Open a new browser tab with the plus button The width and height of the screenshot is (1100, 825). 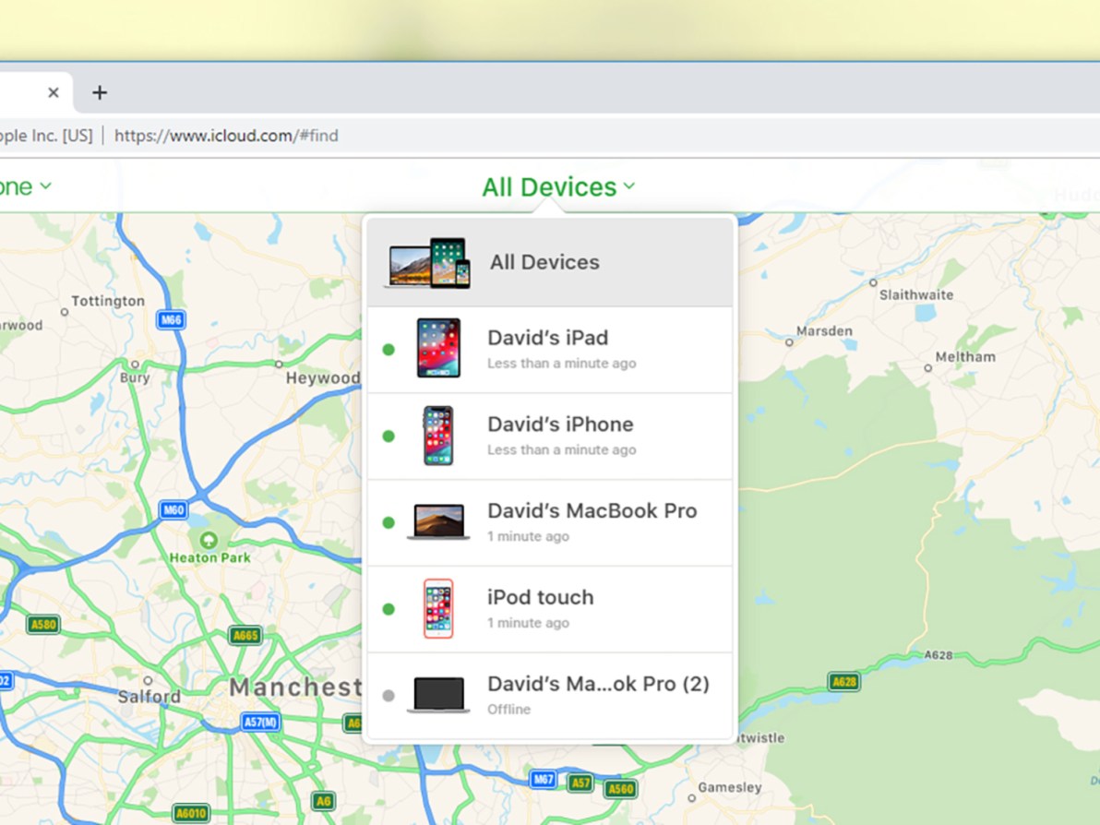coord(99,92)
